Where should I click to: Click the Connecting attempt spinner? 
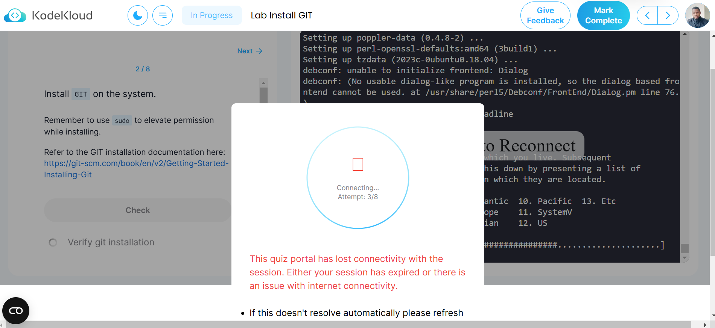coord(358,178)
